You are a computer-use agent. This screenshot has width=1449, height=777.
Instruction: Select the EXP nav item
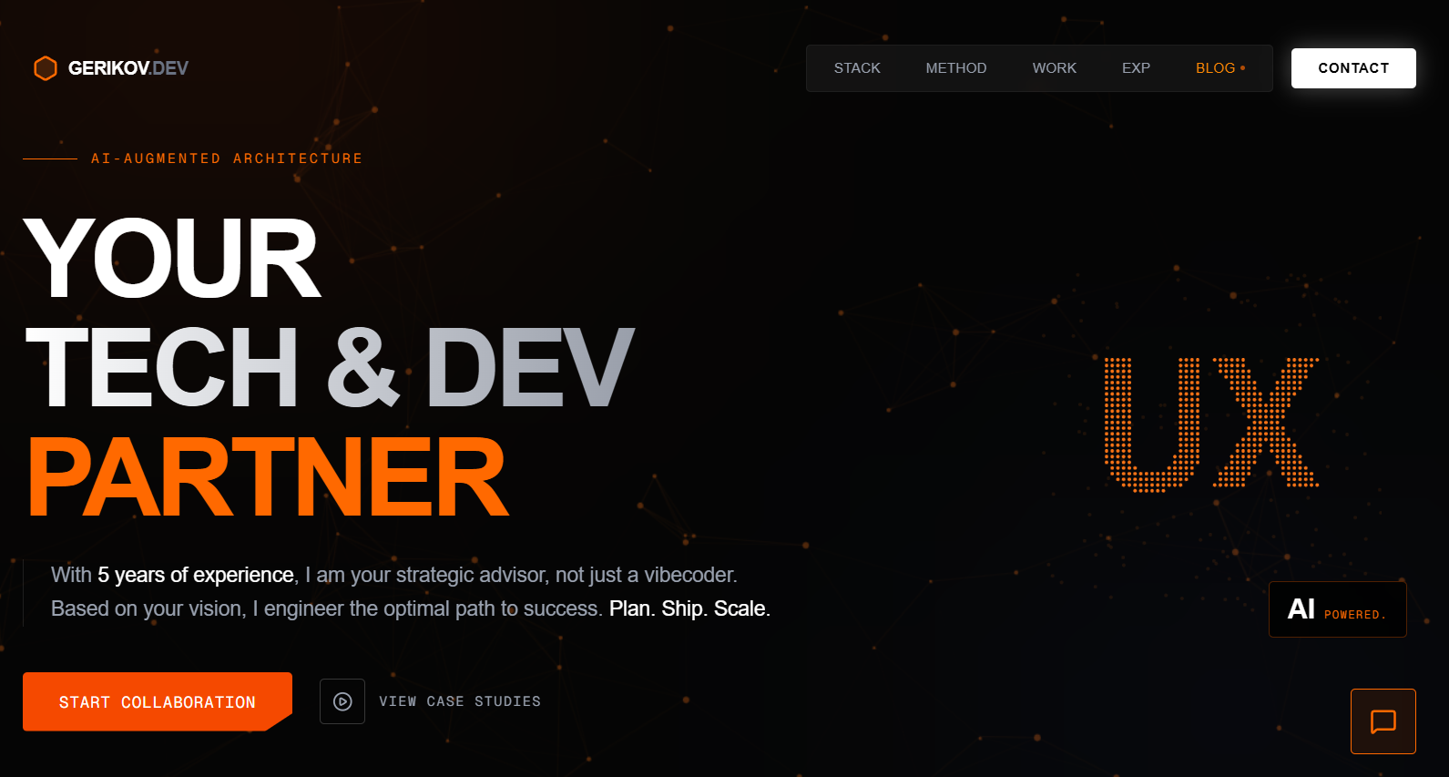click(1136, 68)
